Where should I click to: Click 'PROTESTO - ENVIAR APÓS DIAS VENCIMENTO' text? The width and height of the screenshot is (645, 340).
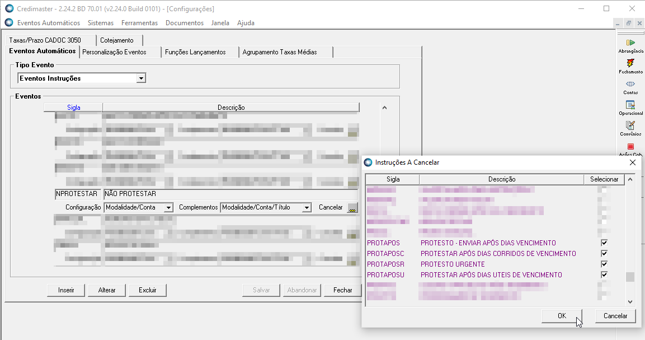[488, 243]
